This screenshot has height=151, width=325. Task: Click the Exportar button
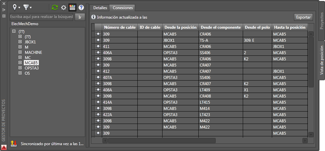tap(303, 17)
